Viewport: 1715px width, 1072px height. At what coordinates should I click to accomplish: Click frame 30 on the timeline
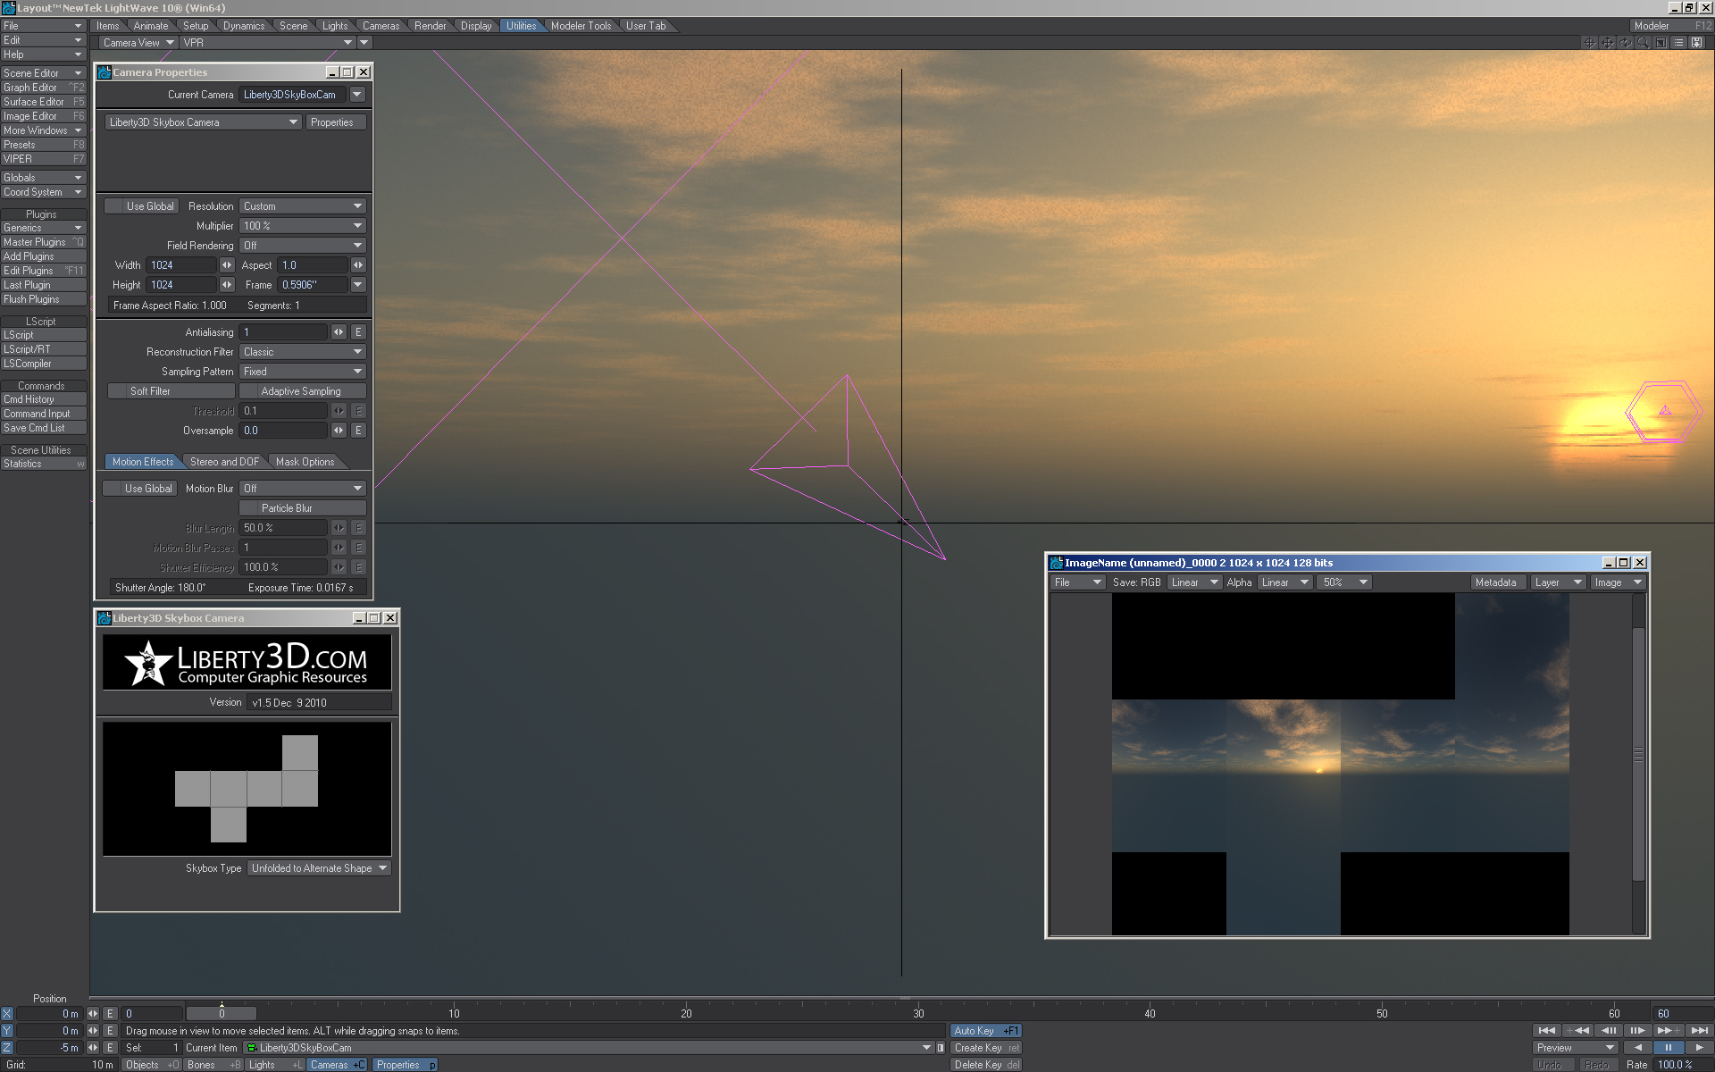click(x=918, y=1013)
